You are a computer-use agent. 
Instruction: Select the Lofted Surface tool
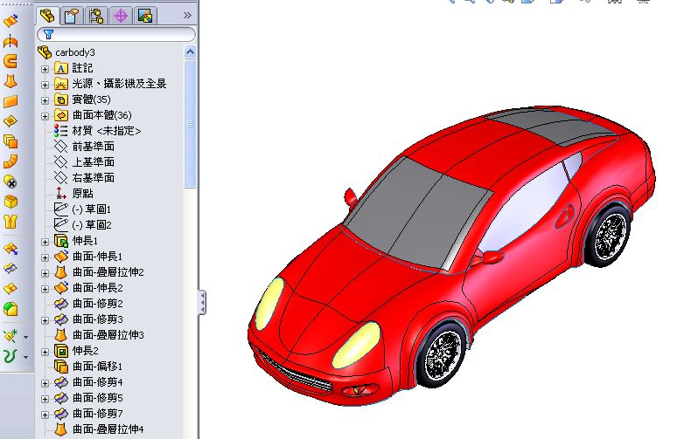point(10,81)
